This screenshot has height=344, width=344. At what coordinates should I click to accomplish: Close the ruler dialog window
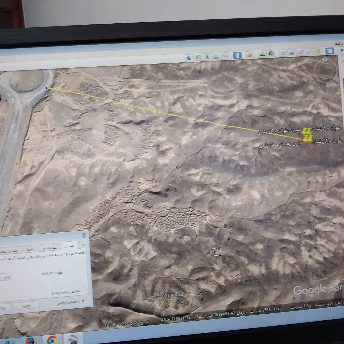pos(84,235)
